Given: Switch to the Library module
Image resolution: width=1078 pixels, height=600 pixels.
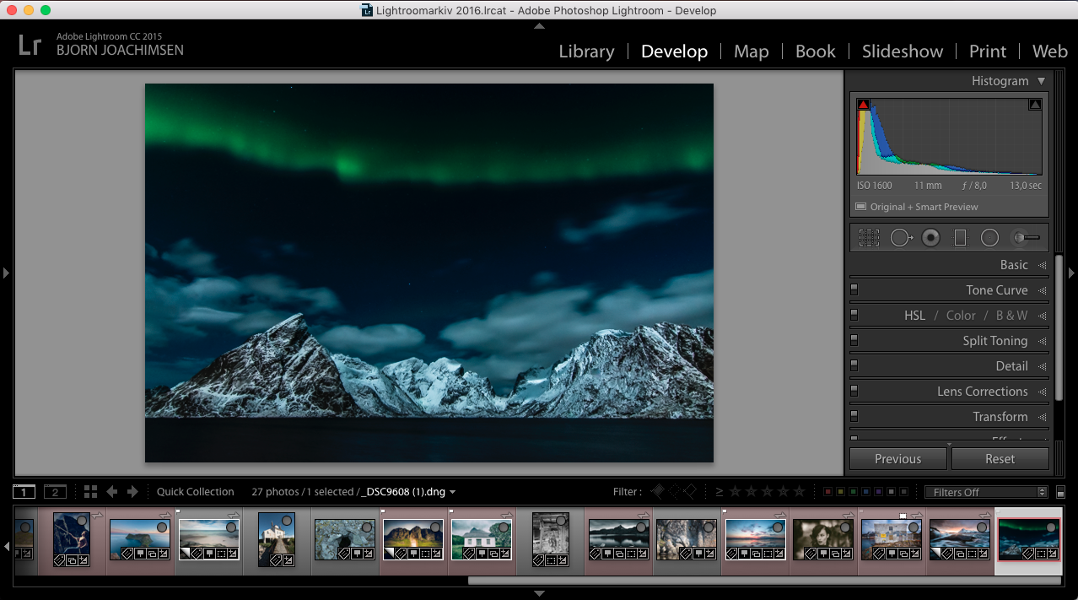Looking at the screenshot, I should tap(586, 51).
